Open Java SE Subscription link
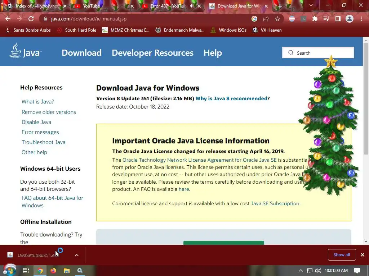 click(275, 203)
